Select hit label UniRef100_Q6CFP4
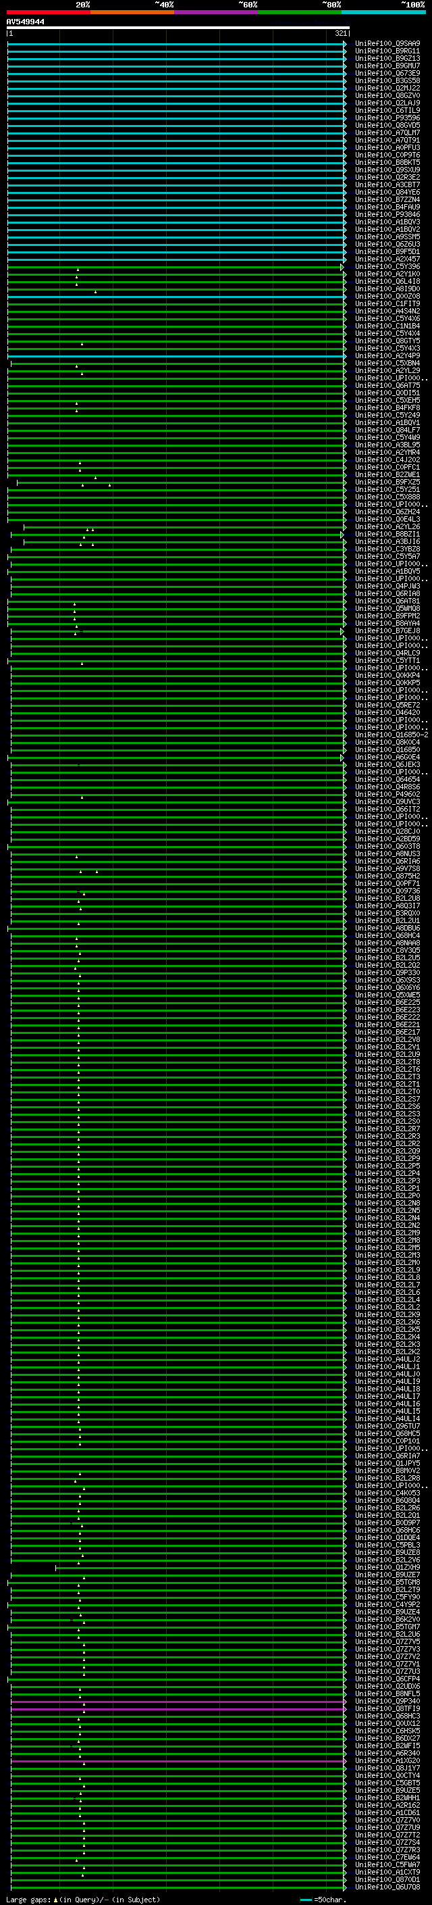The width and height of the screenshot is (432, 1905). [x=387, y=1679]
